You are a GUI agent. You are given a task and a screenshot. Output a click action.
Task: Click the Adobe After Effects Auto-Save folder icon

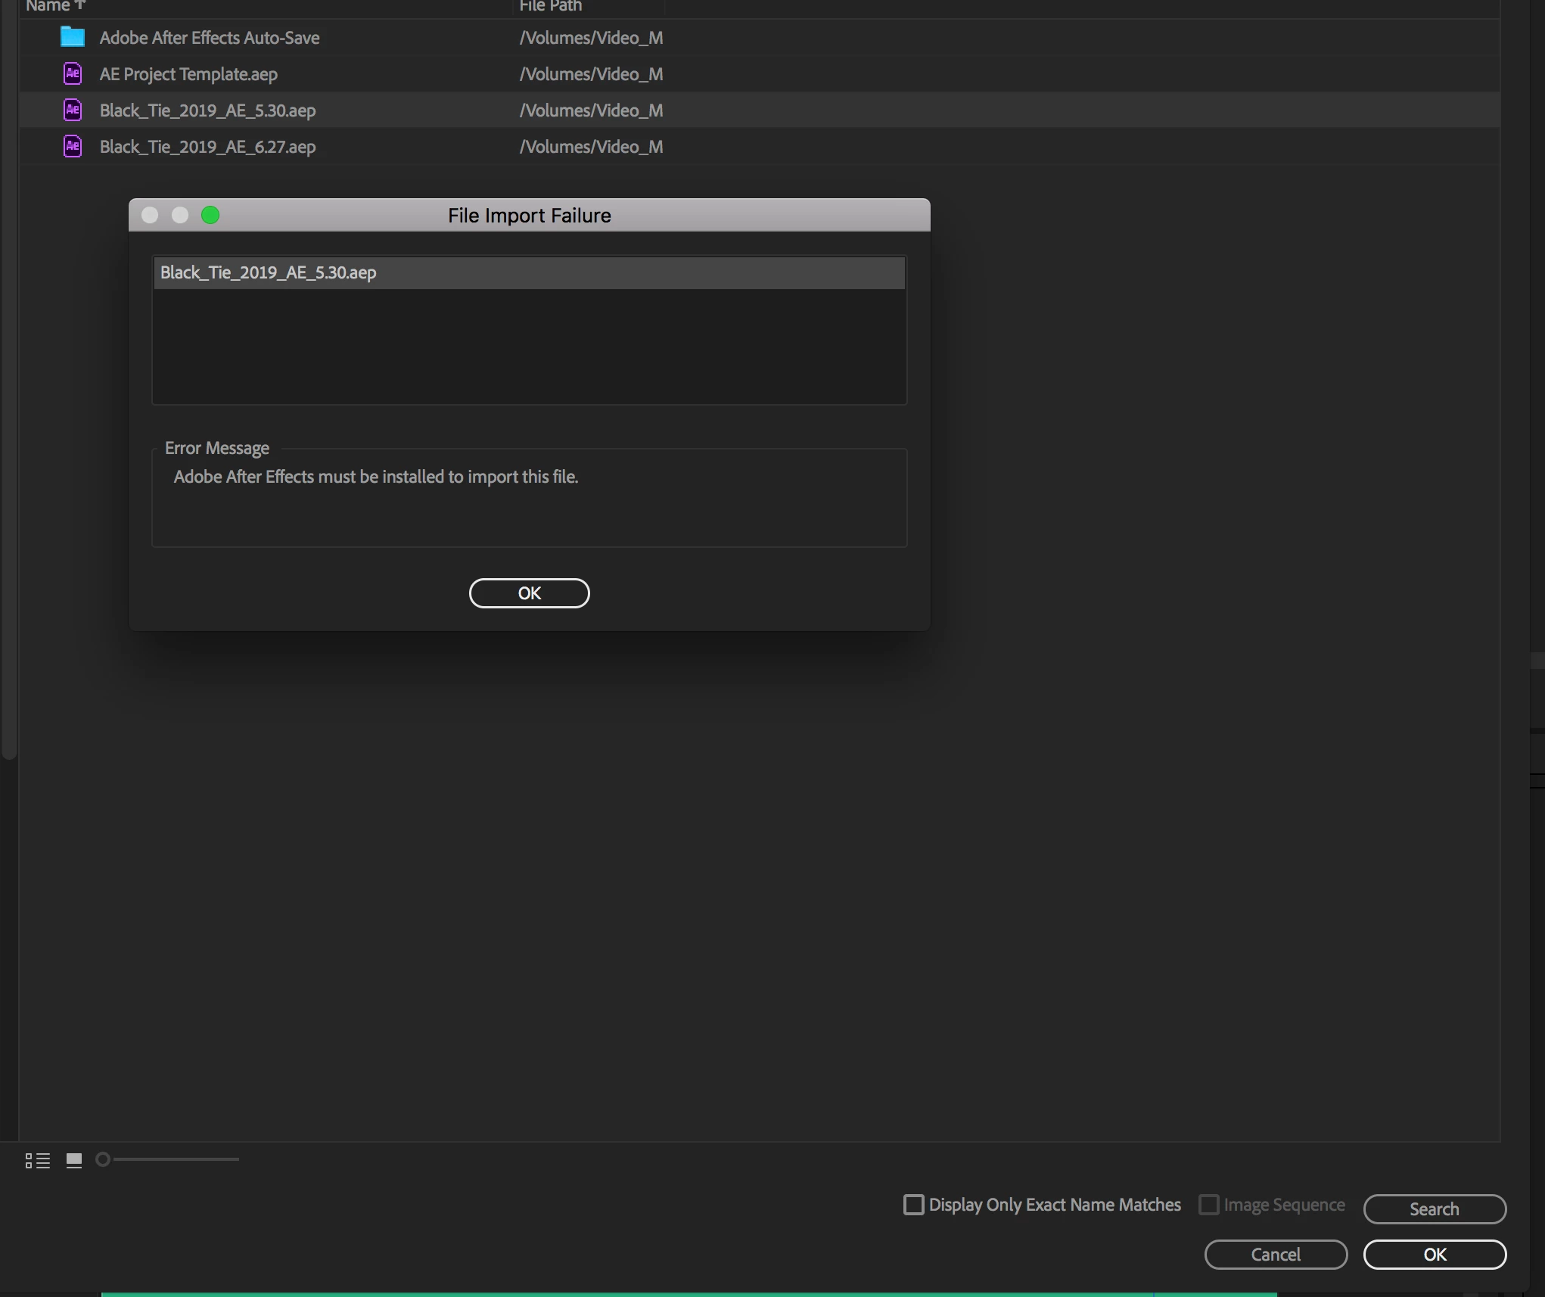point(73,37)
